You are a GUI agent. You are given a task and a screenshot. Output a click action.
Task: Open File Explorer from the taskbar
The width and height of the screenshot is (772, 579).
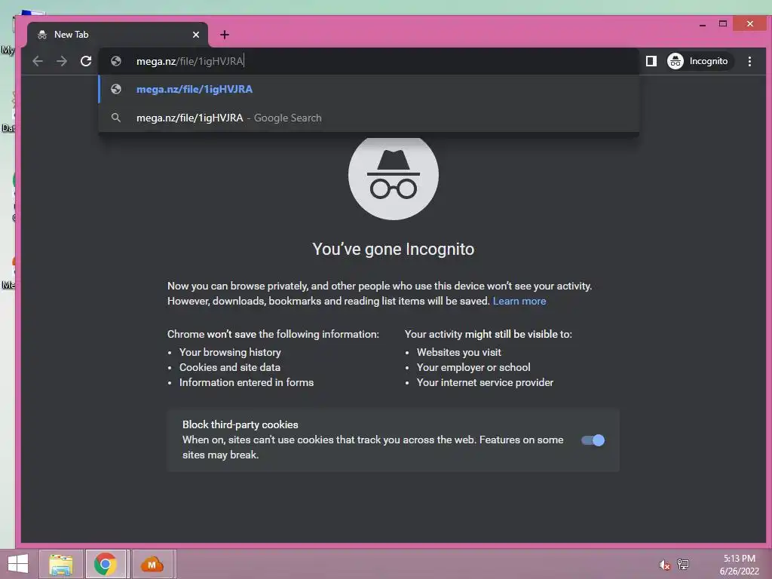click(x=61, y=564)
